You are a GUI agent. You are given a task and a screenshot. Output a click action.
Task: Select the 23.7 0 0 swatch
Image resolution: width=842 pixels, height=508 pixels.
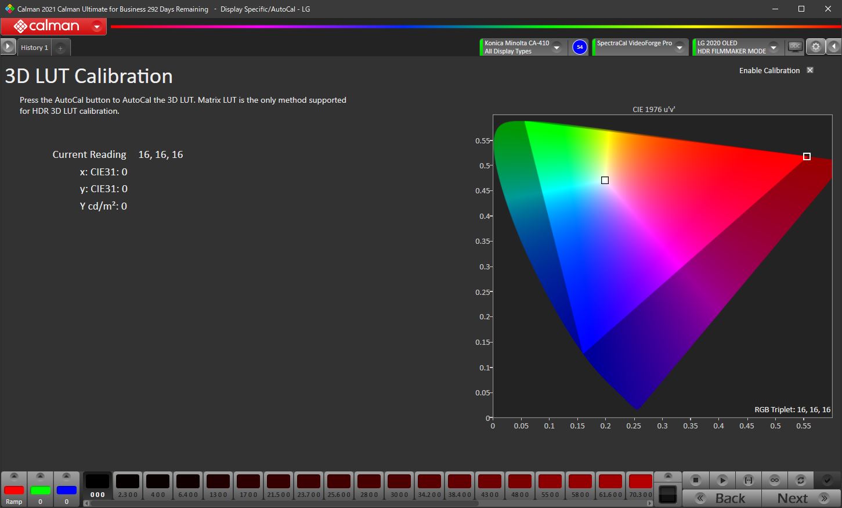click(x=309, y=486)
